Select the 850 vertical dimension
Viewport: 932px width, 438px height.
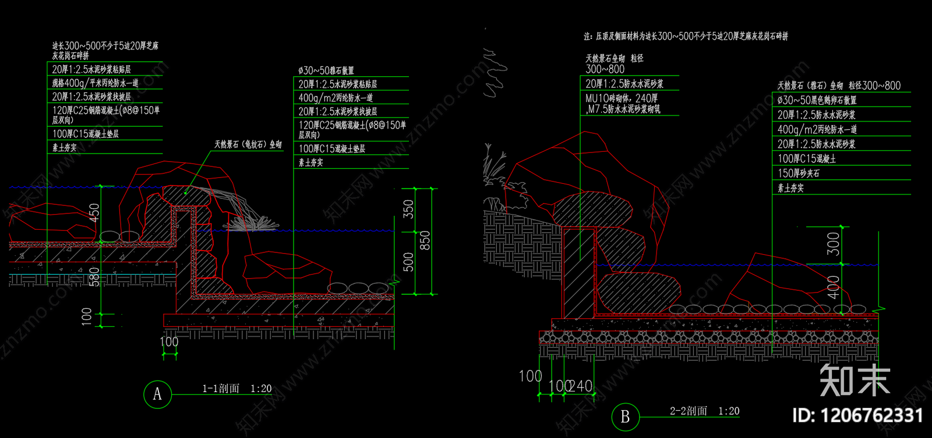pyautogui.click(x=425, y=240)
